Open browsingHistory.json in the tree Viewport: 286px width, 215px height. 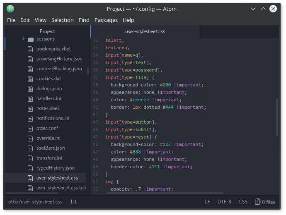(59, 59)
